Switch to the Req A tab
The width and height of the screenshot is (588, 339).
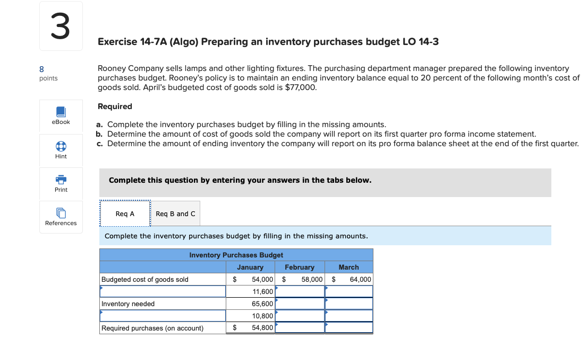(125, 213)
